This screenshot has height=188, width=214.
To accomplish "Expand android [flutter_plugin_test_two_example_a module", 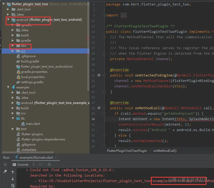I will (x=13, y=103).
